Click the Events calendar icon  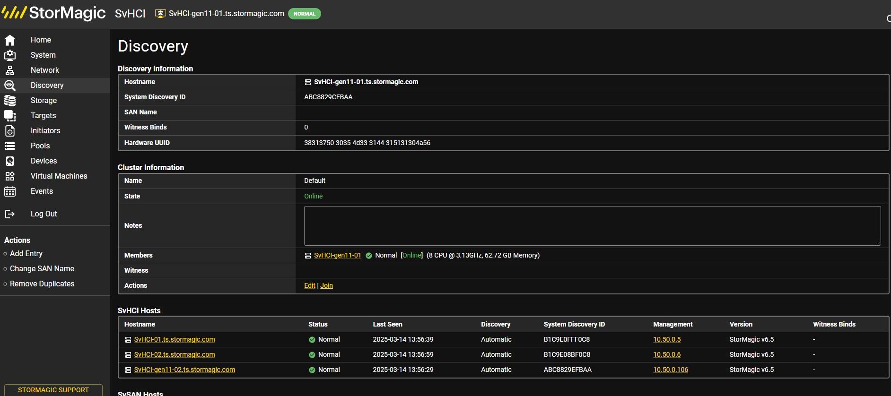click(10, 191)
